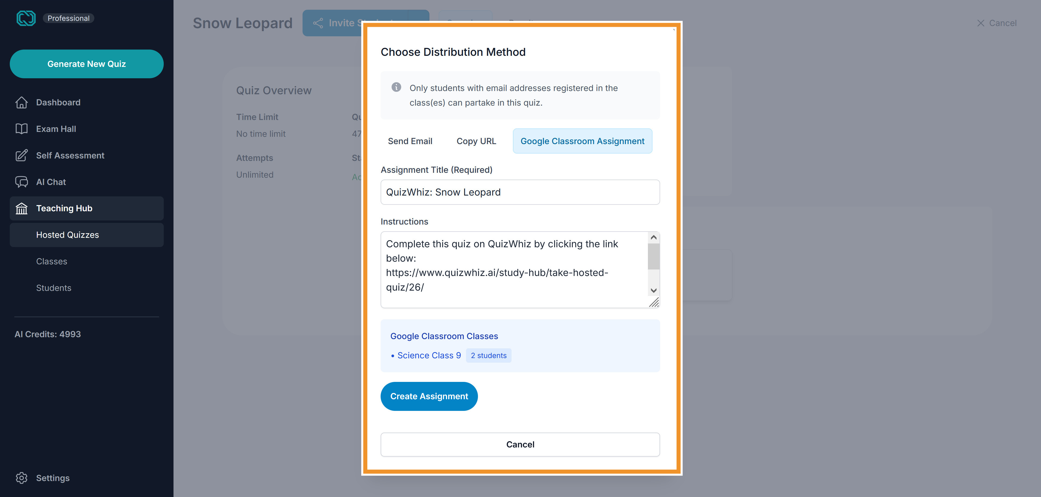Click the dialog's bottom Cancel button
Screen dimensions: 1041x497
tap(520, 444)
